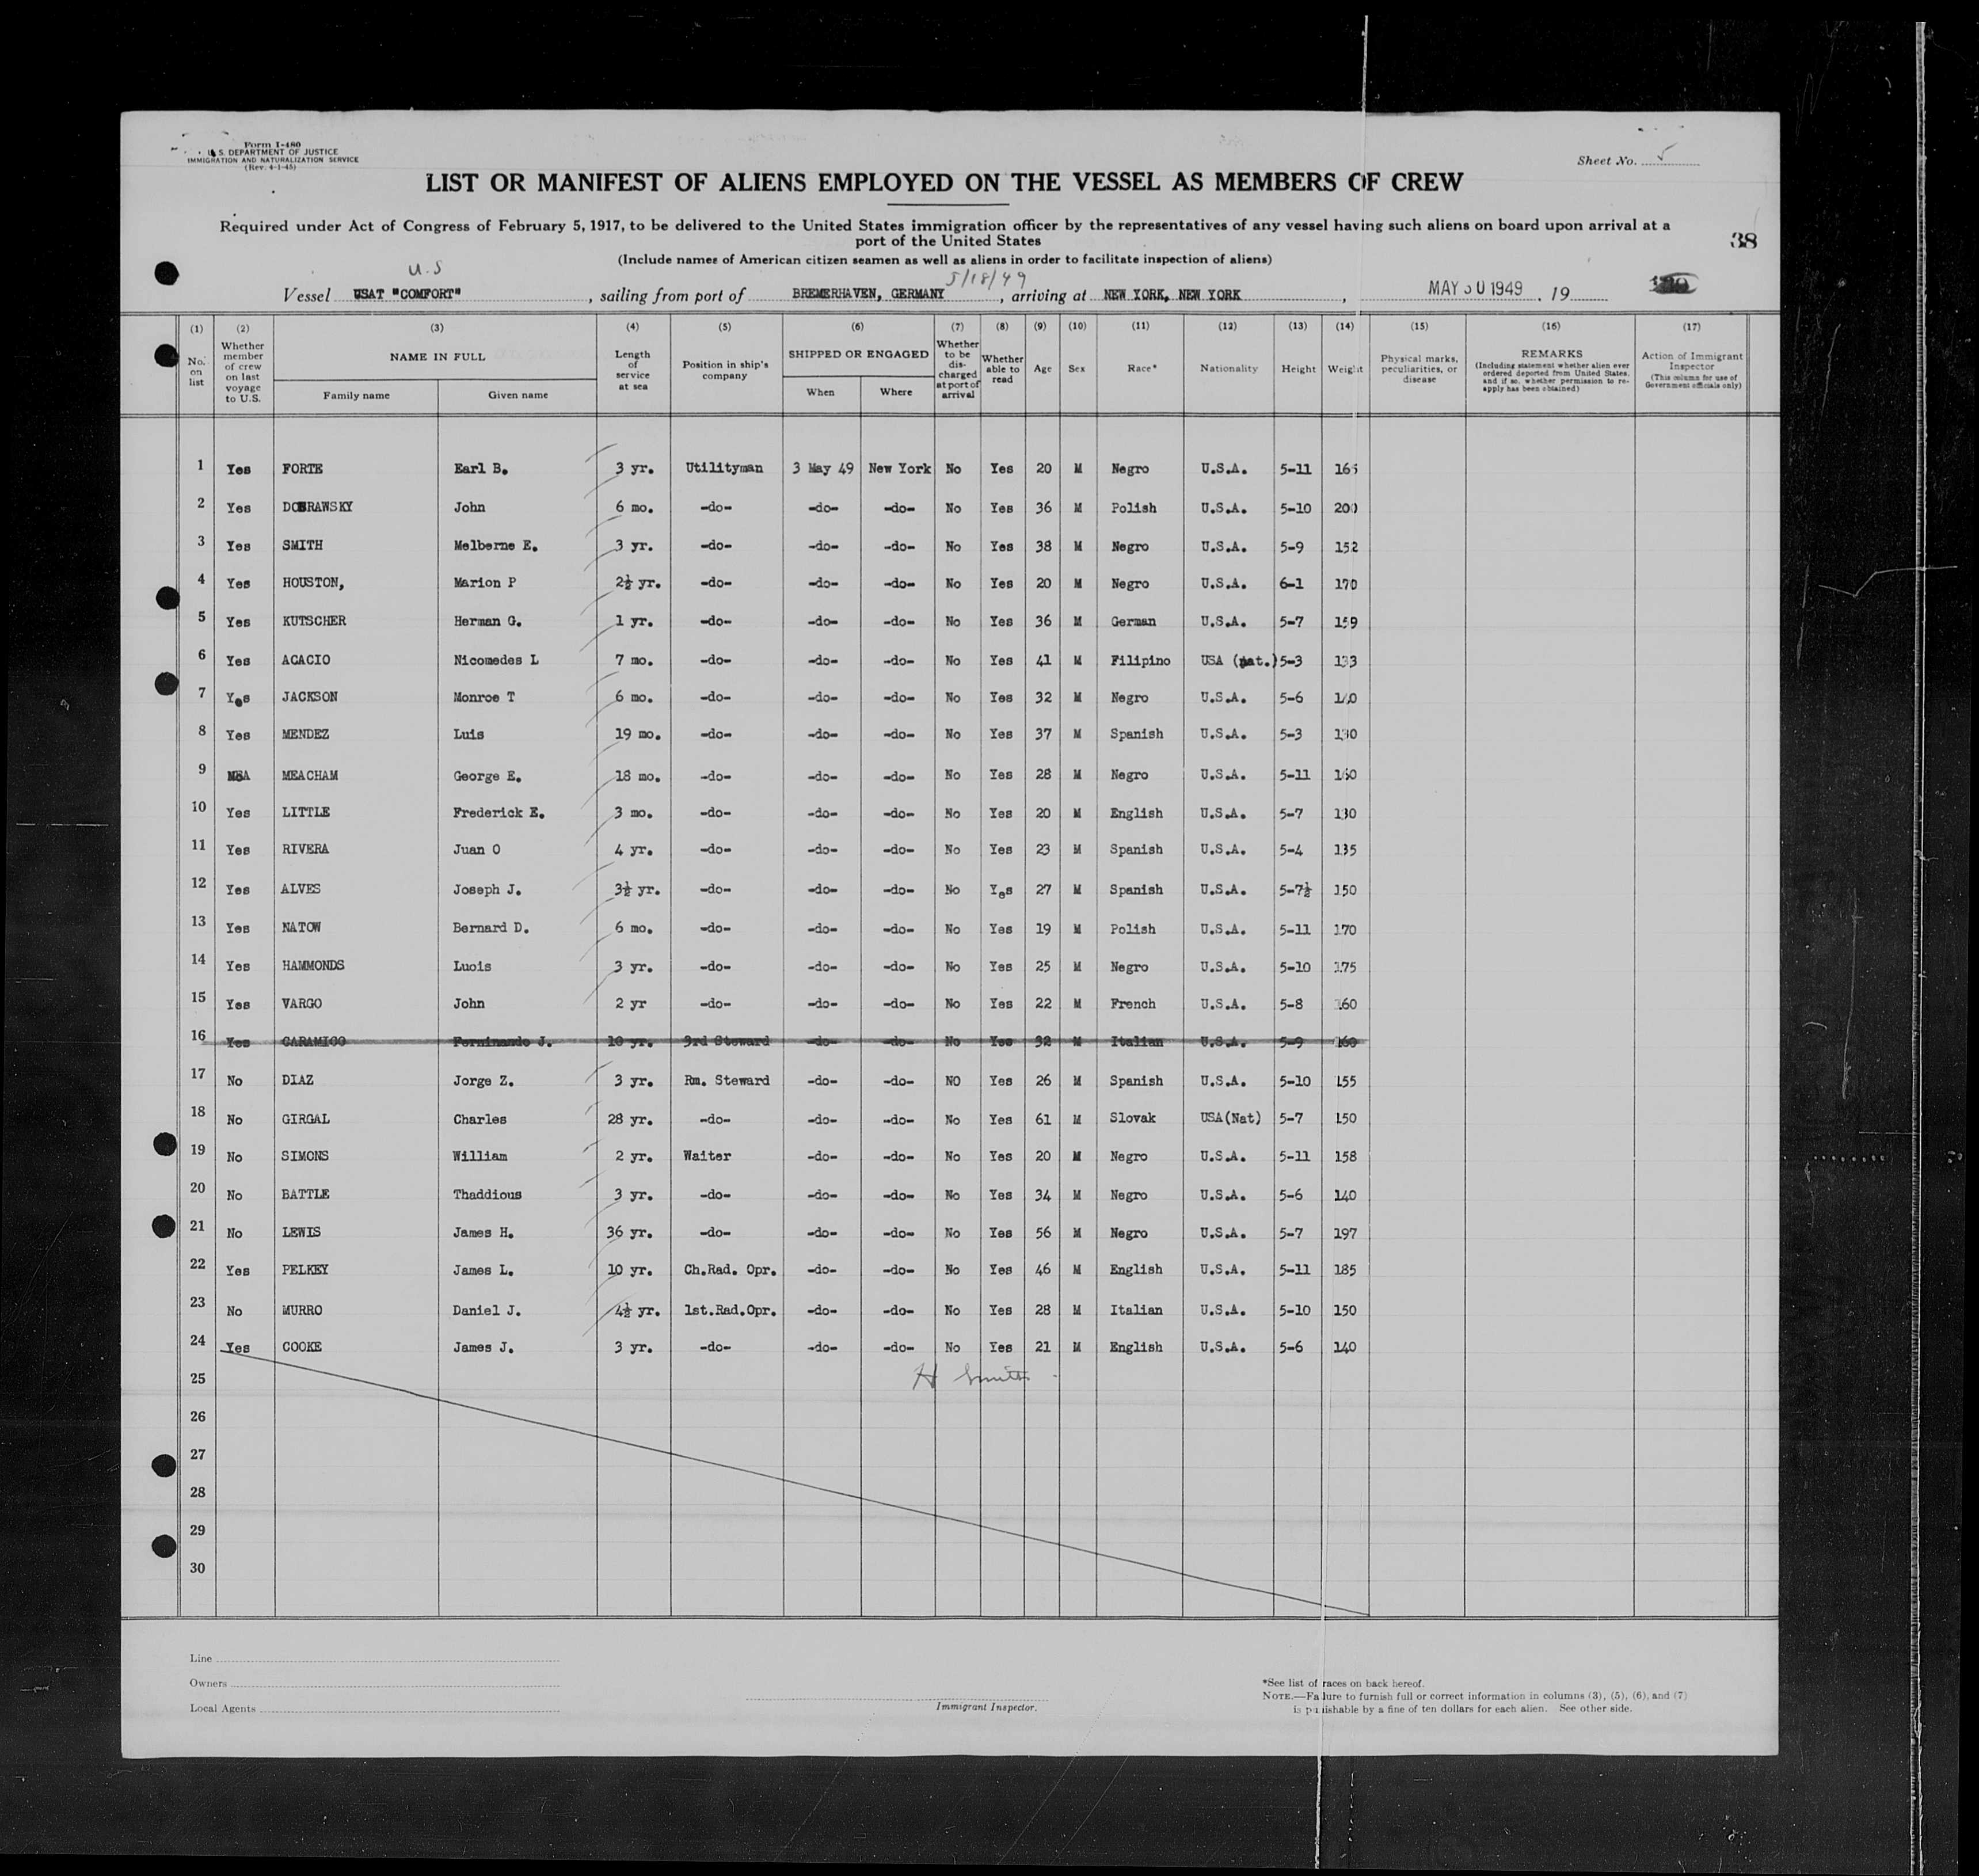Click the family name MENDEZ

click(x=306, y=734)
